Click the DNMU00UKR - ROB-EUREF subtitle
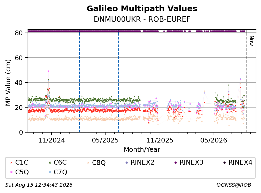Image resolution: width=261 pixels, height=193 pixels. [142, 19]
